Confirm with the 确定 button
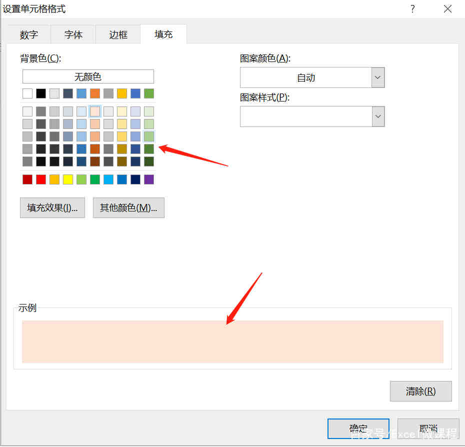 [x=358, y=428]
